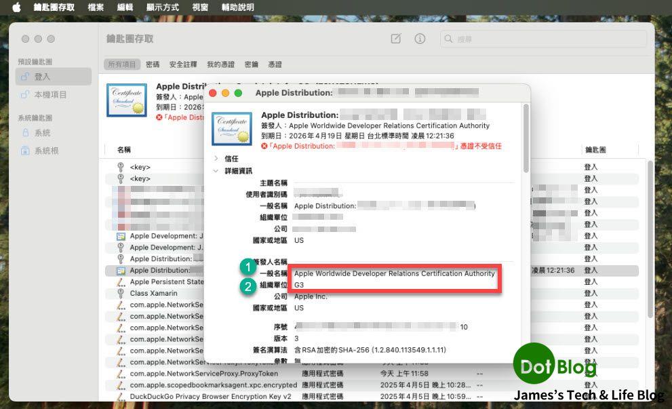Viewport: 672px width, 409px height.
Task: Click the new keychain item compose icon
Action: pos(396,39)
